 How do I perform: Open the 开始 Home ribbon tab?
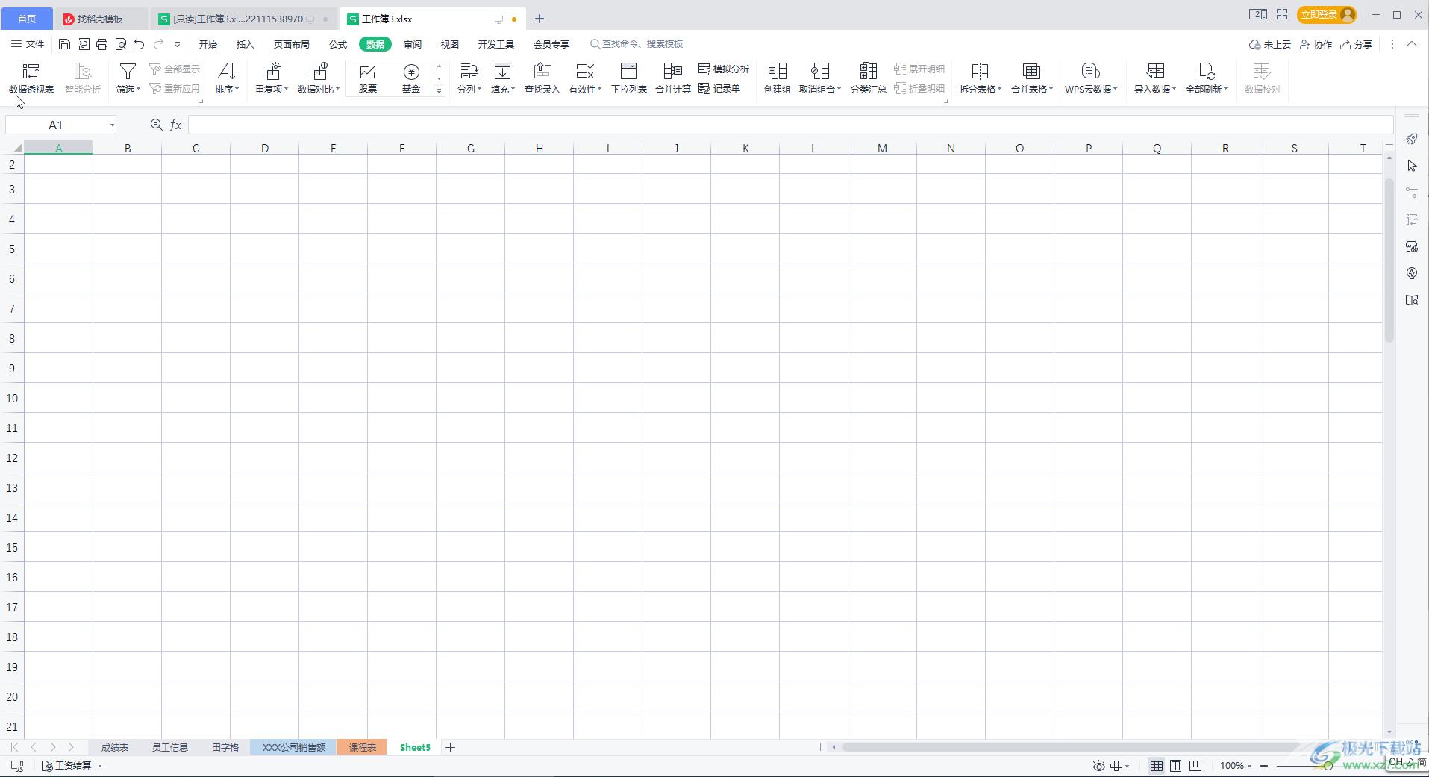point(208,44)
